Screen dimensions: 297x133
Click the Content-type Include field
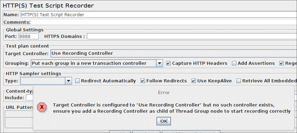click(29, 98)
